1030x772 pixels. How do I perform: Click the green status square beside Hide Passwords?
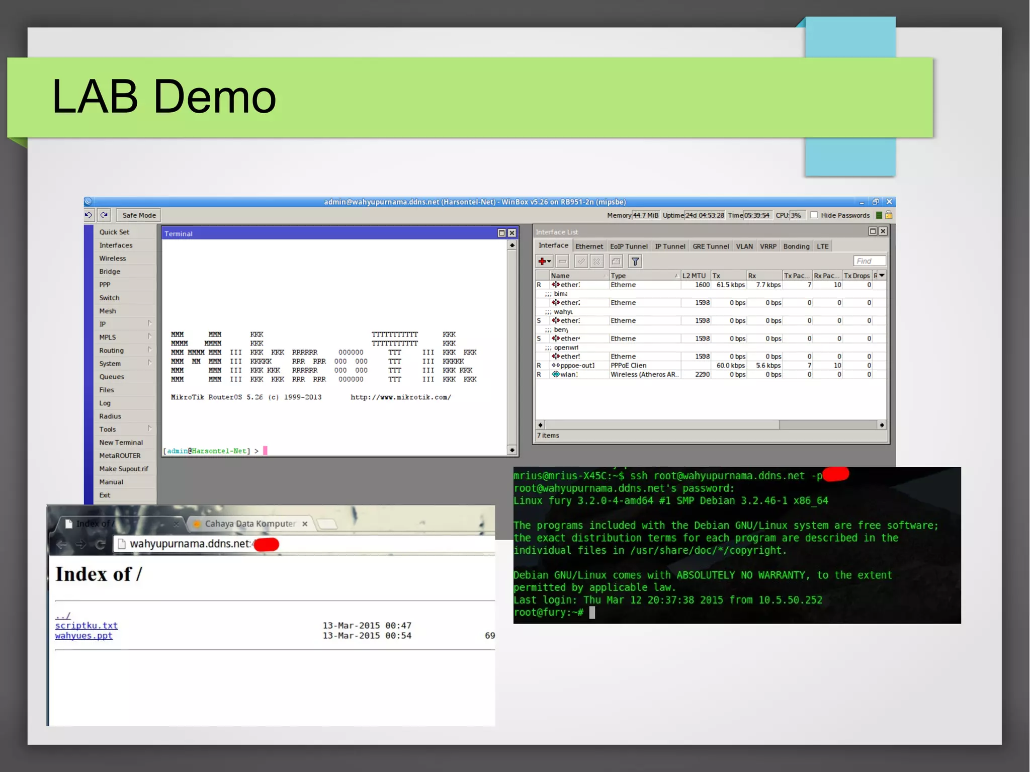[879, 215]
